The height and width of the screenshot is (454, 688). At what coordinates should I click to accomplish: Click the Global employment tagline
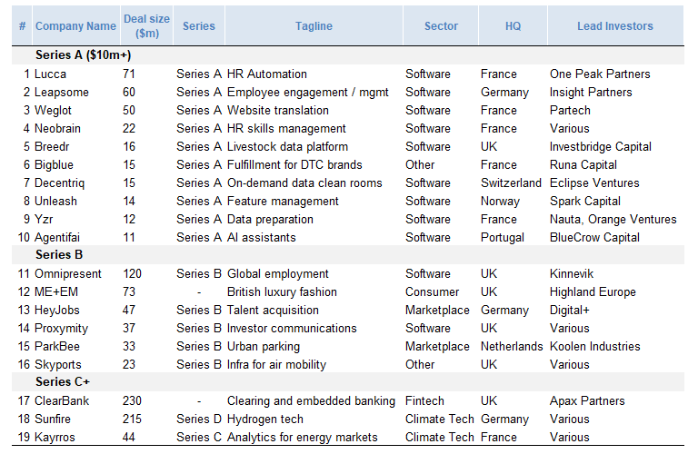click(x=278, y=274)
